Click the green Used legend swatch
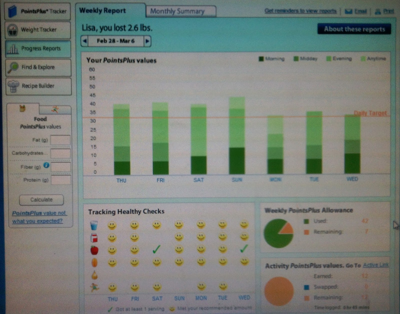 306,221
